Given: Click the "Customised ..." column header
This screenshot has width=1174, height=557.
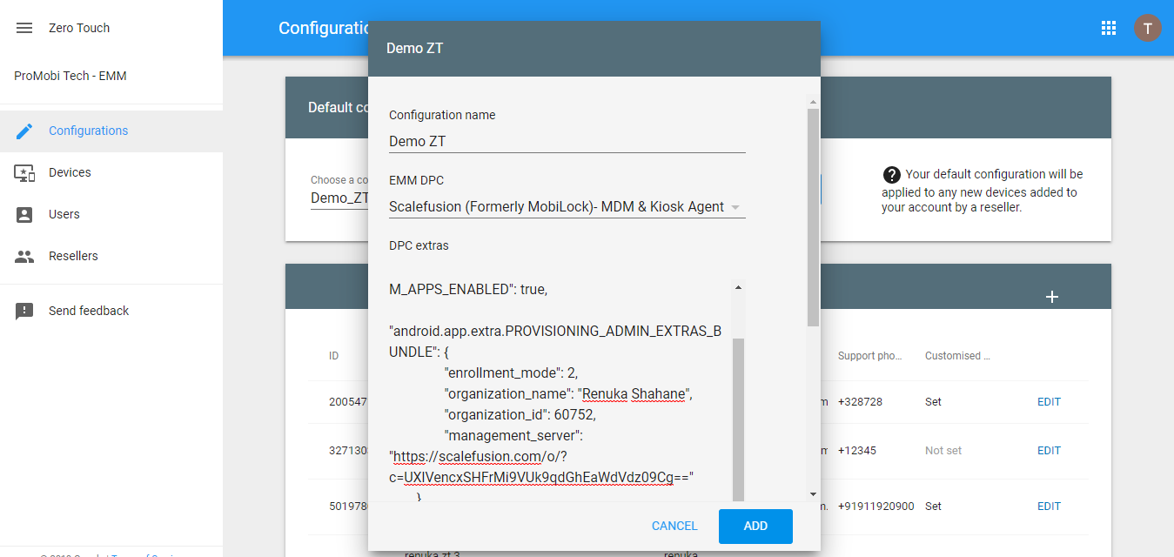Looking at the screenshot, I should point(957,356).
